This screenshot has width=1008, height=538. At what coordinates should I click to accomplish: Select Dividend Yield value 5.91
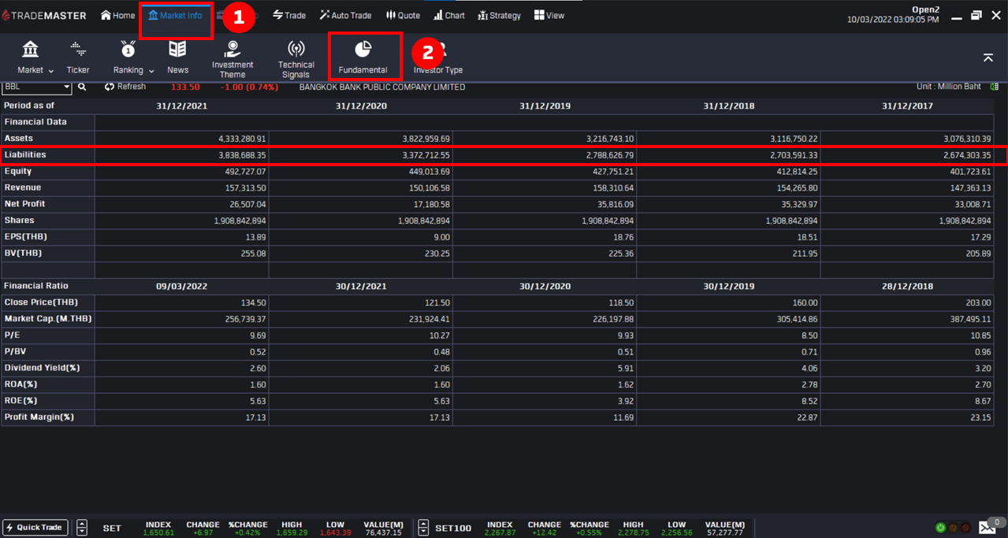pyautogui.click(x=625, y=368)
